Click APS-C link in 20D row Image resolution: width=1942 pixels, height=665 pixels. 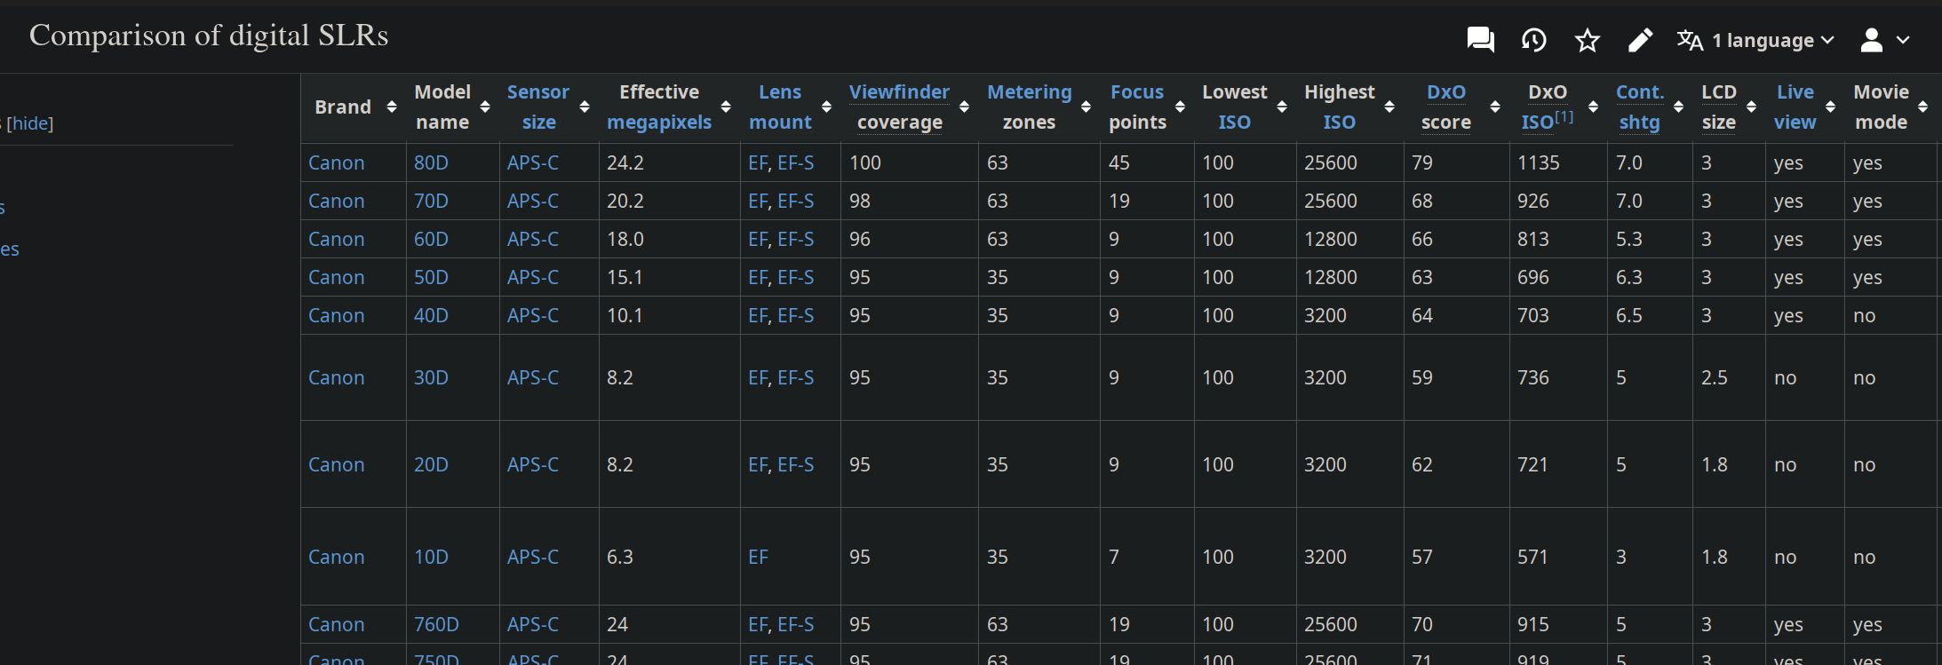tap(533, 464)
